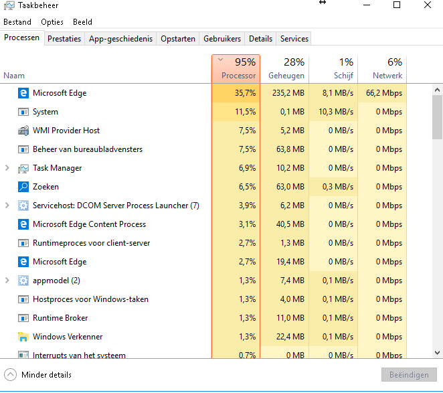
Task: Click the 235,2 MB memory value
Action: point(288,93)
